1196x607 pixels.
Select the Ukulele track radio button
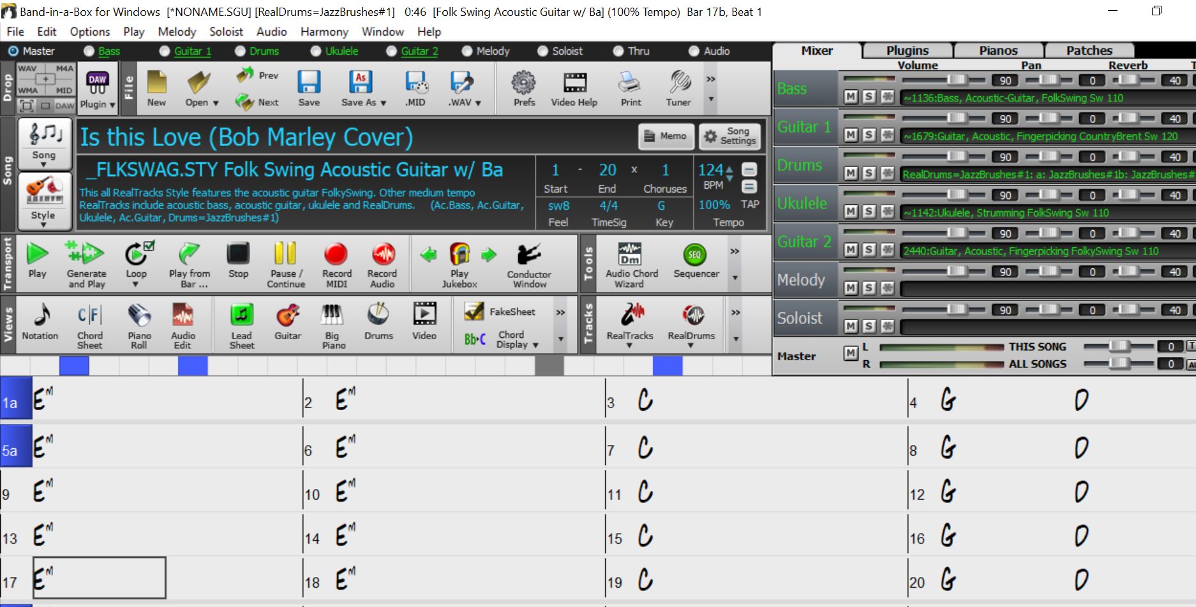[316, 51]
